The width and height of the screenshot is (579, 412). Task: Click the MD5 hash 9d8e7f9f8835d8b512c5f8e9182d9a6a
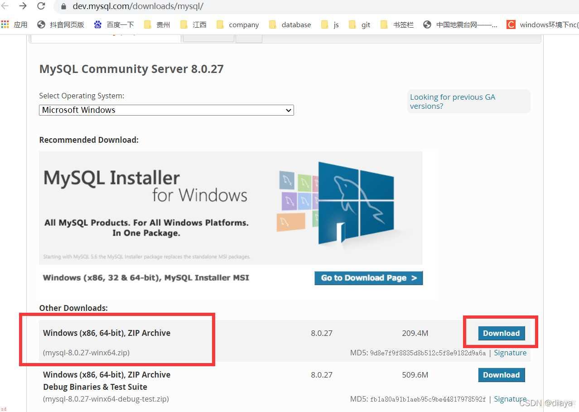point(428,353)
